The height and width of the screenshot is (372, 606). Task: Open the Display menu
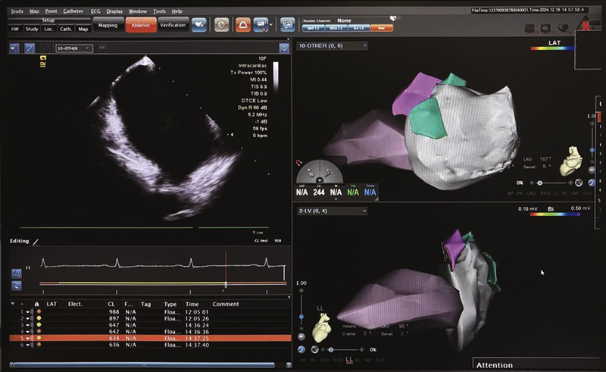click(x=114, y=12)
